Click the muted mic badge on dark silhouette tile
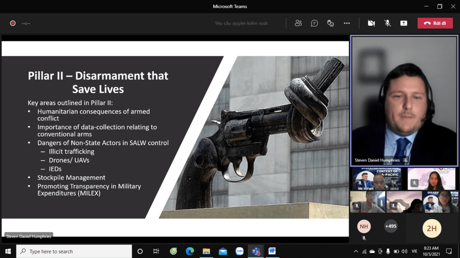This screenshot has height=258, width=460. (393, 206)
